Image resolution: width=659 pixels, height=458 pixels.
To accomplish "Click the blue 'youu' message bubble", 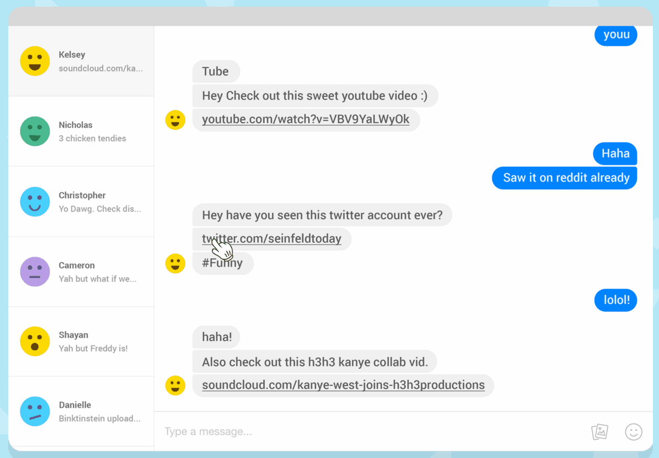I will tap(616, 35).
